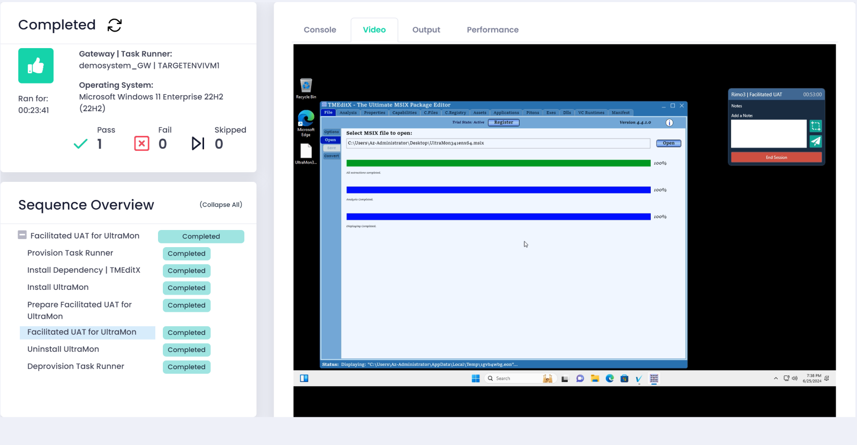The height and width of the screenshot is (445, 857).
Task: Switch to the Output tab
Action: (x=426, y=30)
